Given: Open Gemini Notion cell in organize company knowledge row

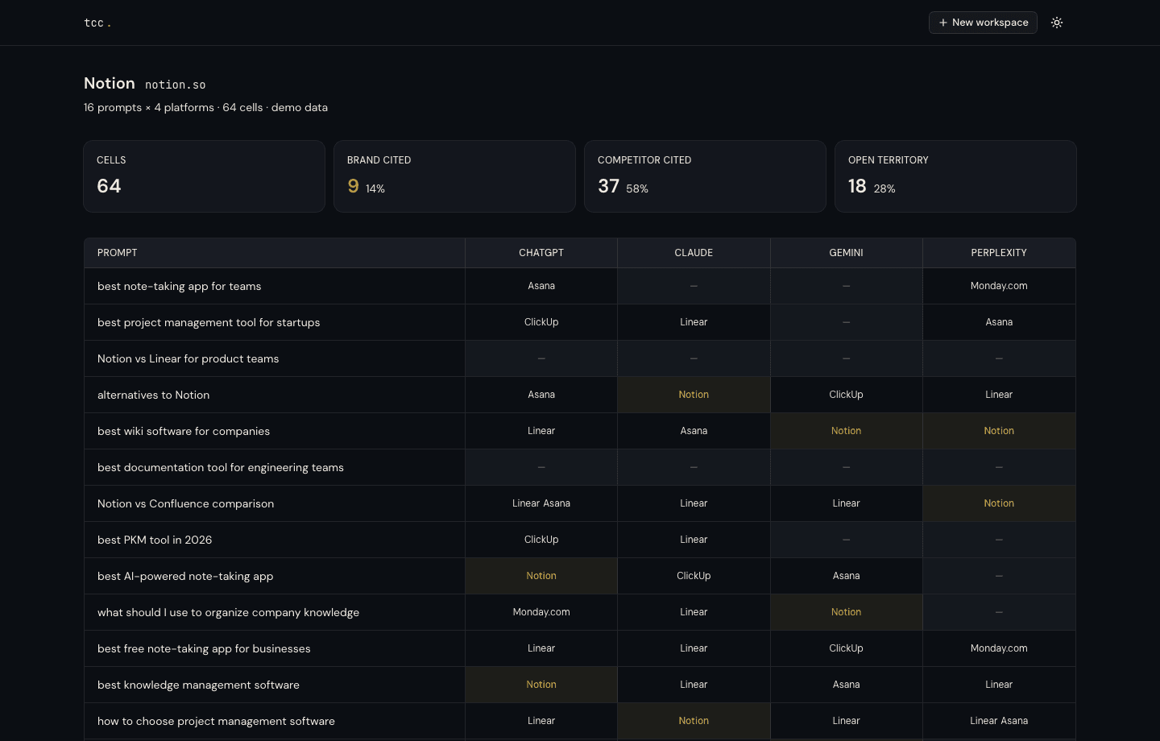Looking at the screenshot, I should pos(846,612).
